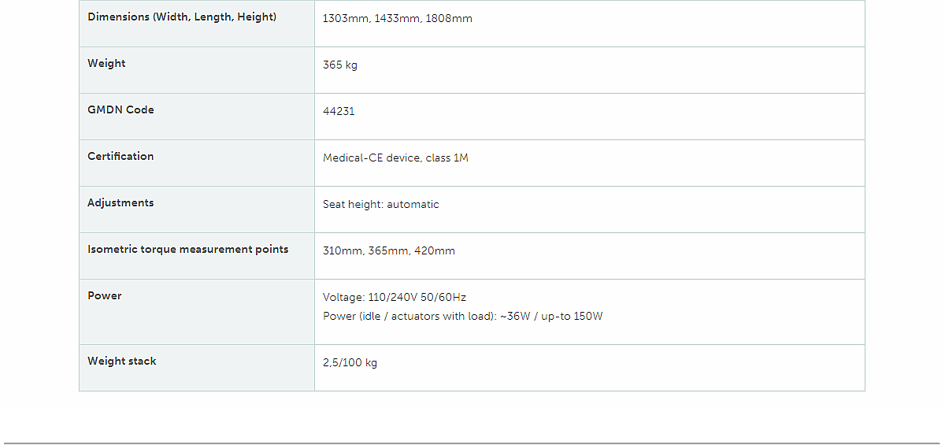Screen dimensions: 945x445
Task: Click the 1303mm, 1433mm, 1808mm dimensions value
Action: point(397,19)
